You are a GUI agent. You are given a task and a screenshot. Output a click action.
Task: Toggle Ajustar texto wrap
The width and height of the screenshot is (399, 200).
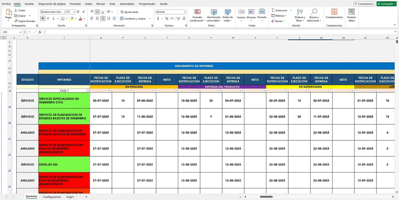129,12
